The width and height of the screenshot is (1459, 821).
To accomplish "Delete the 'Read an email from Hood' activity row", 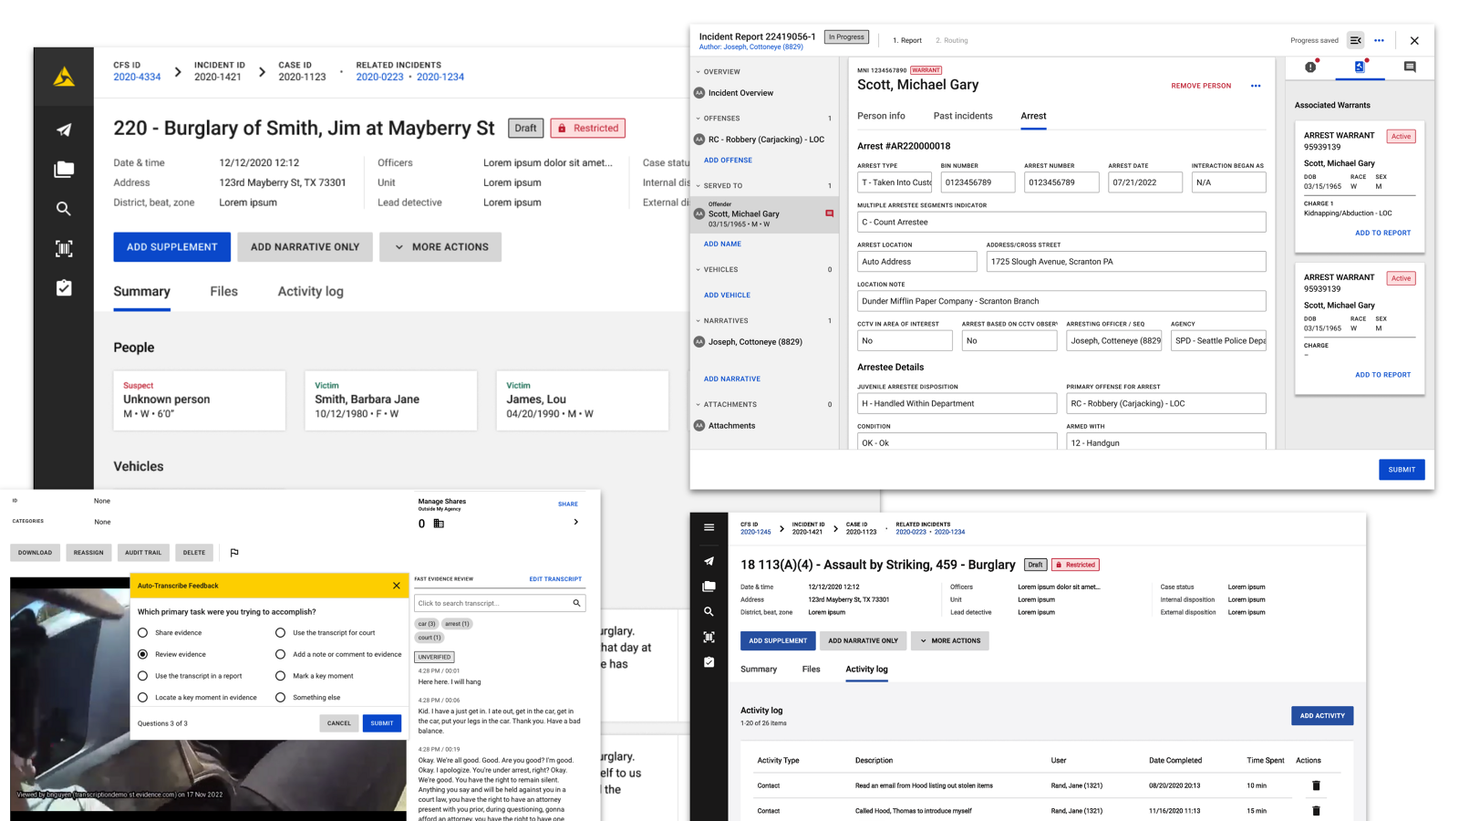I will [x=1316, y=785].
